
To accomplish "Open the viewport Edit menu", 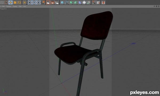I will (x=3, y=6).
